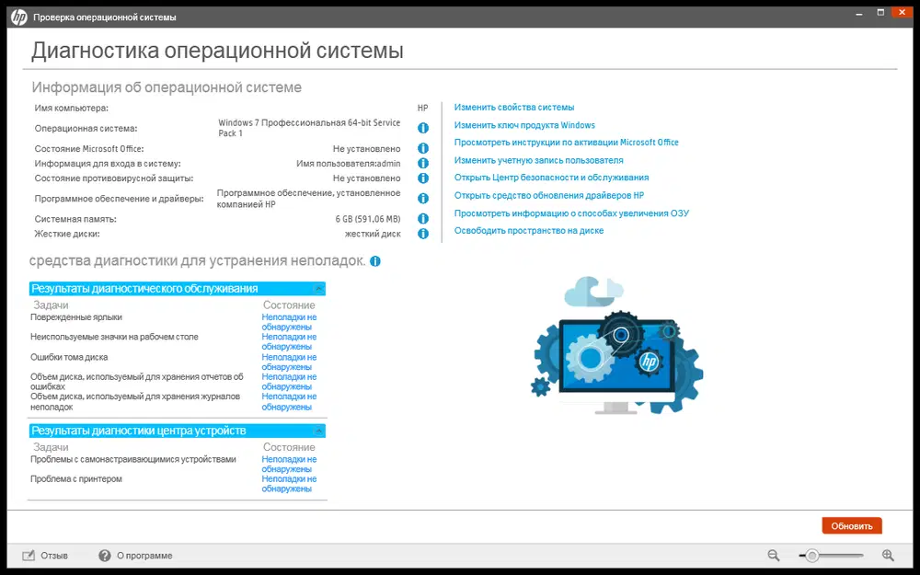Collapse Результаты диагностического обслуживания section

(318, 289)
